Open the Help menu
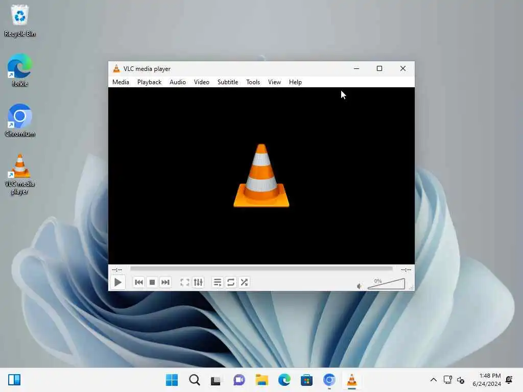The height and width of the screenshot is (392, 523). tap(295, 82)
